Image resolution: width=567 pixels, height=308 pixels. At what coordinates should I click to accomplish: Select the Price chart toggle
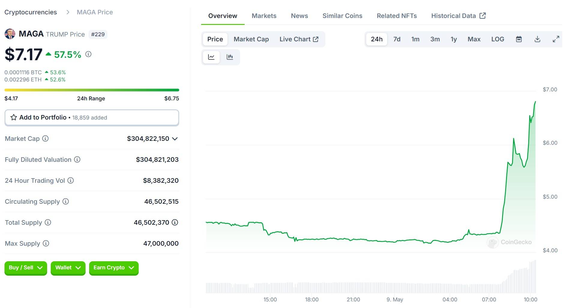pyautogui.click(x=215, y=39)
